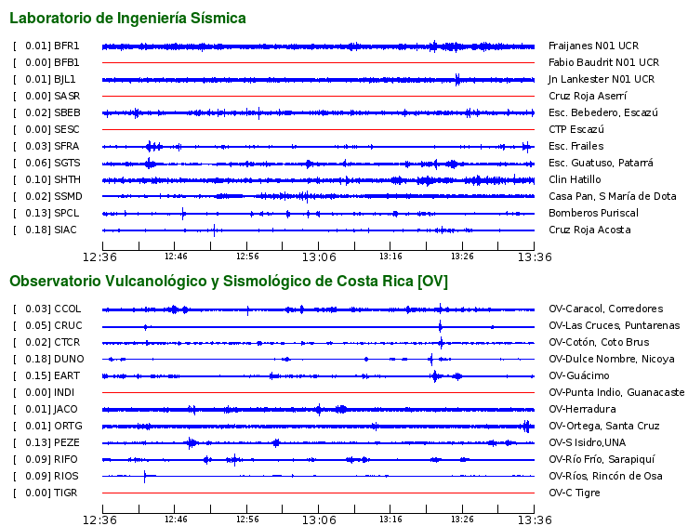Click 'CTP Escazú' description
Viewport: 688px width, 526px height.
coord(576,129)
